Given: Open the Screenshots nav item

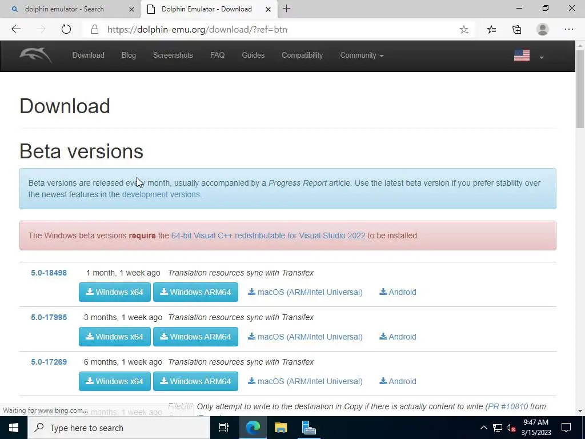Looking at the screenshot, I should tap(173, 55).
